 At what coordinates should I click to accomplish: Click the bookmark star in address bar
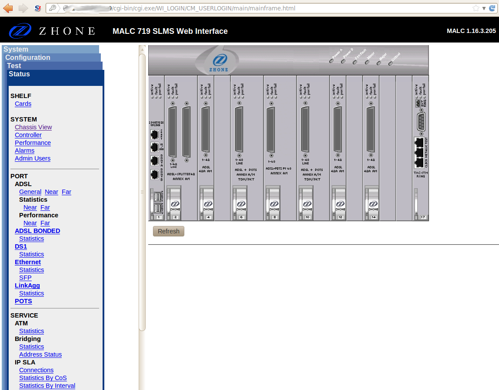pos(476,8)
